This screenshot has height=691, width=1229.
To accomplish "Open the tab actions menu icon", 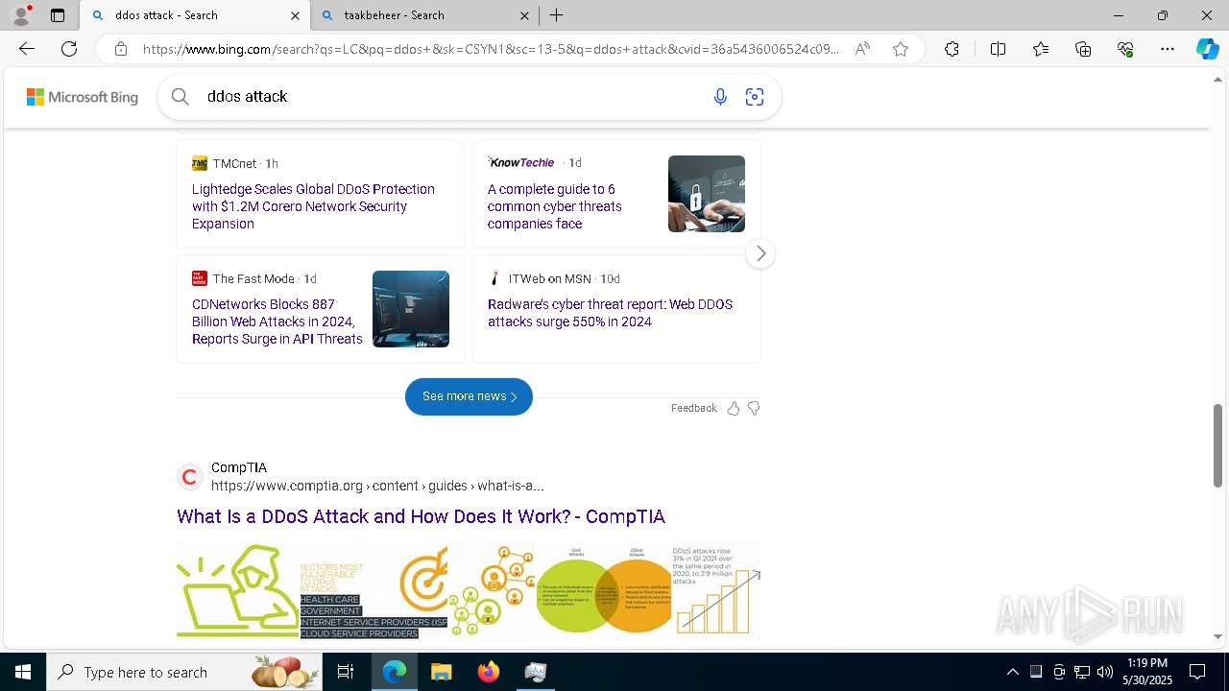I will click(58, 15).
